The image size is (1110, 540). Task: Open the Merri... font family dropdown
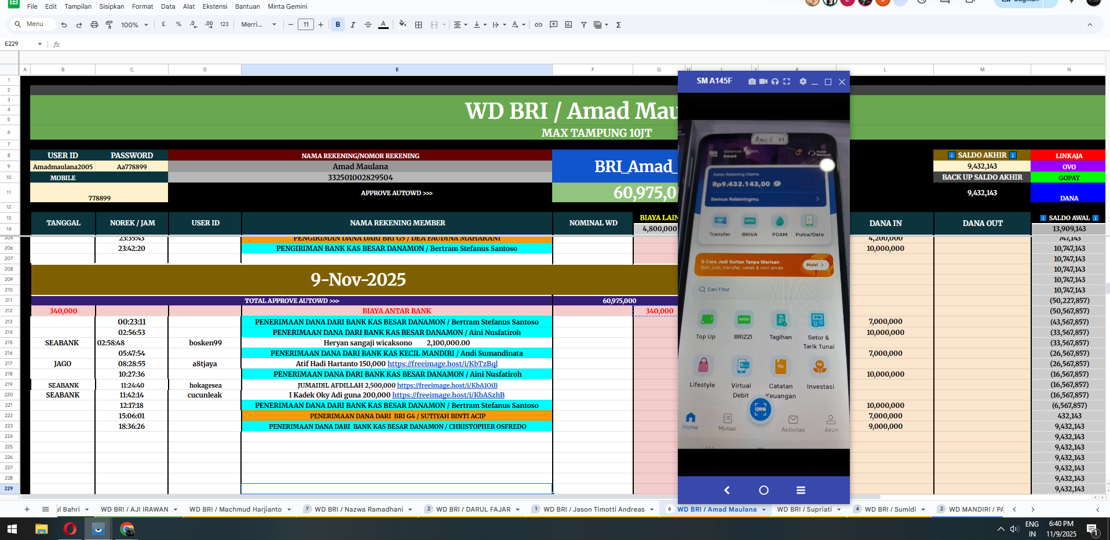259,24
